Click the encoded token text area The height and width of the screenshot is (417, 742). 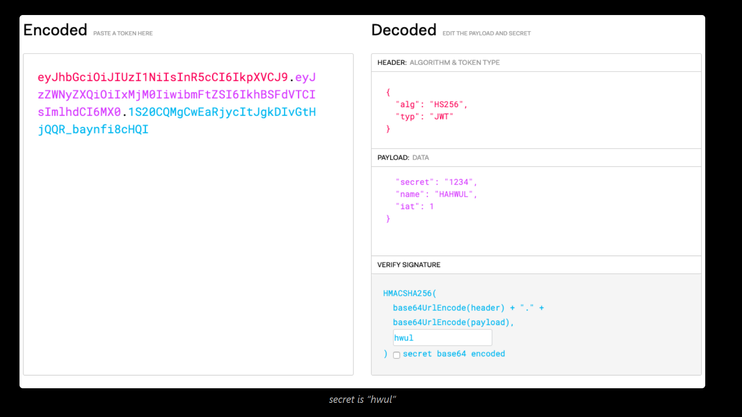coord(188,214)
